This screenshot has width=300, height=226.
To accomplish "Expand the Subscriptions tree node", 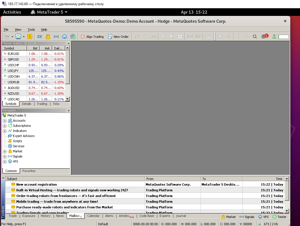I will pos(5,126).
